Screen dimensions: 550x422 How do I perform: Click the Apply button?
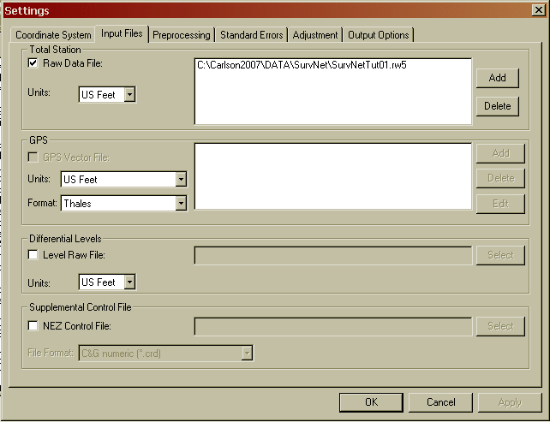point(510,402)
